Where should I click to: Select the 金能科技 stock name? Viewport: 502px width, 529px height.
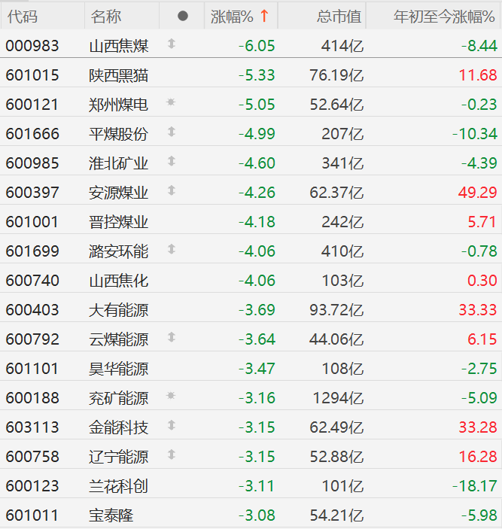118,427
